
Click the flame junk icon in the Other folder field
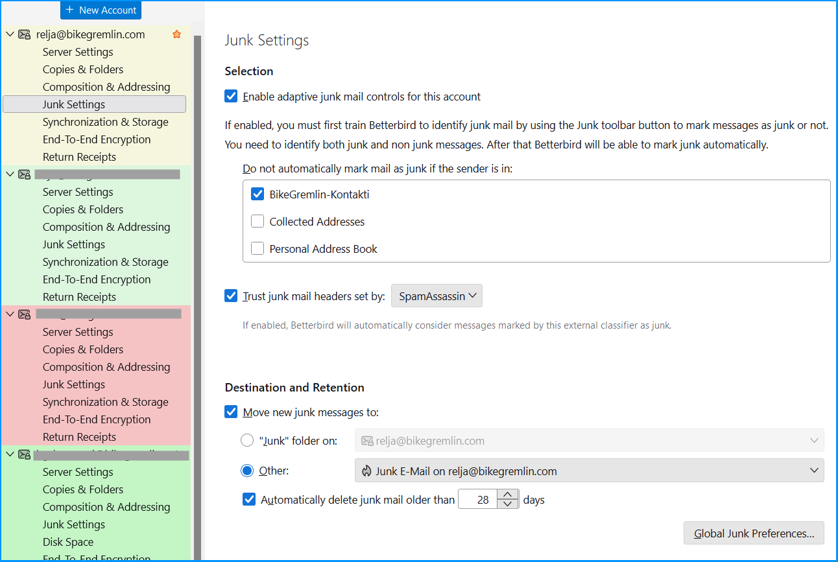366,471
